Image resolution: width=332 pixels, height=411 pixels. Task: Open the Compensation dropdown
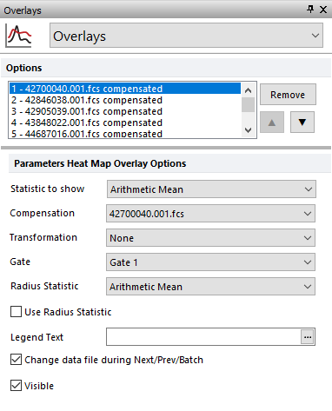pyautogui.click(x=210, y=214)
